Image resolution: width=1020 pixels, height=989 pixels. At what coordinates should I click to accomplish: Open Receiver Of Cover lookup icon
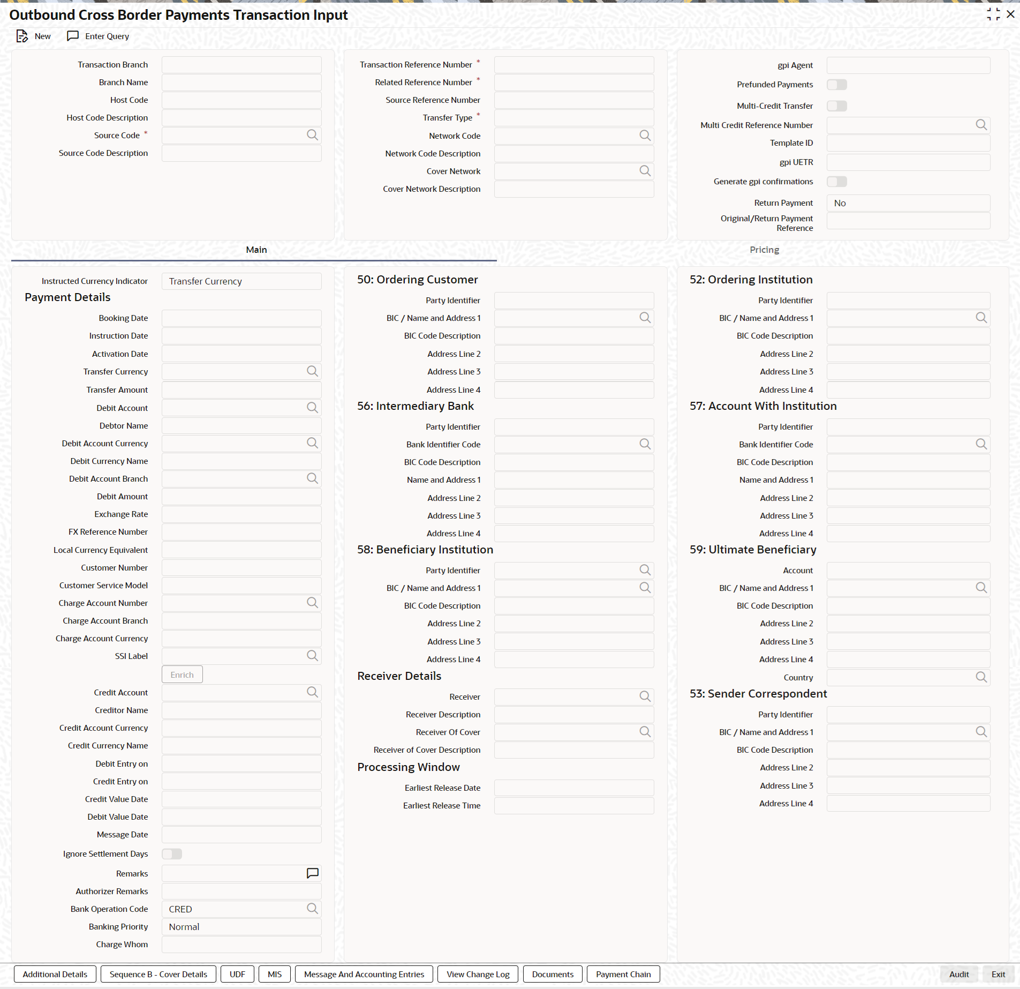[645, 732]
